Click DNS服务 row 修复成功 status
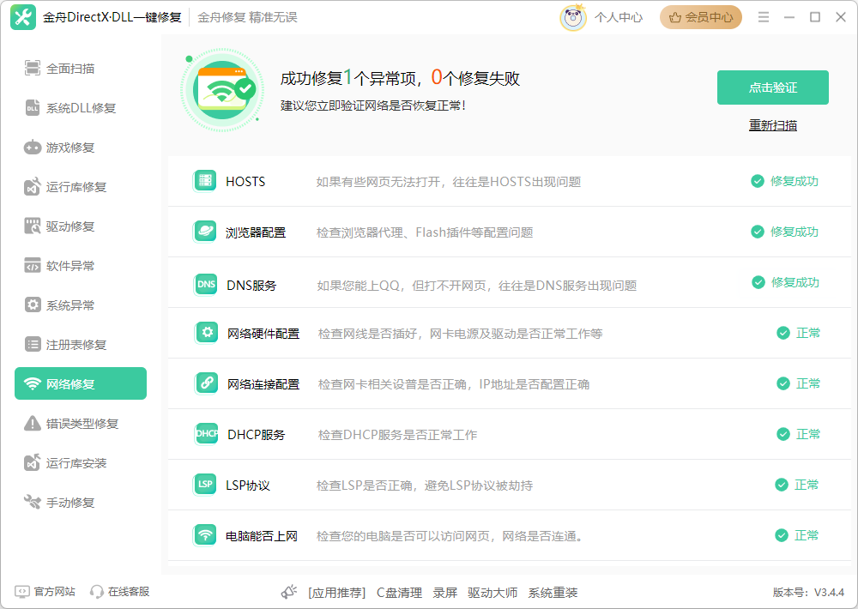Screen dimensions: 858x609 (785, 282)
